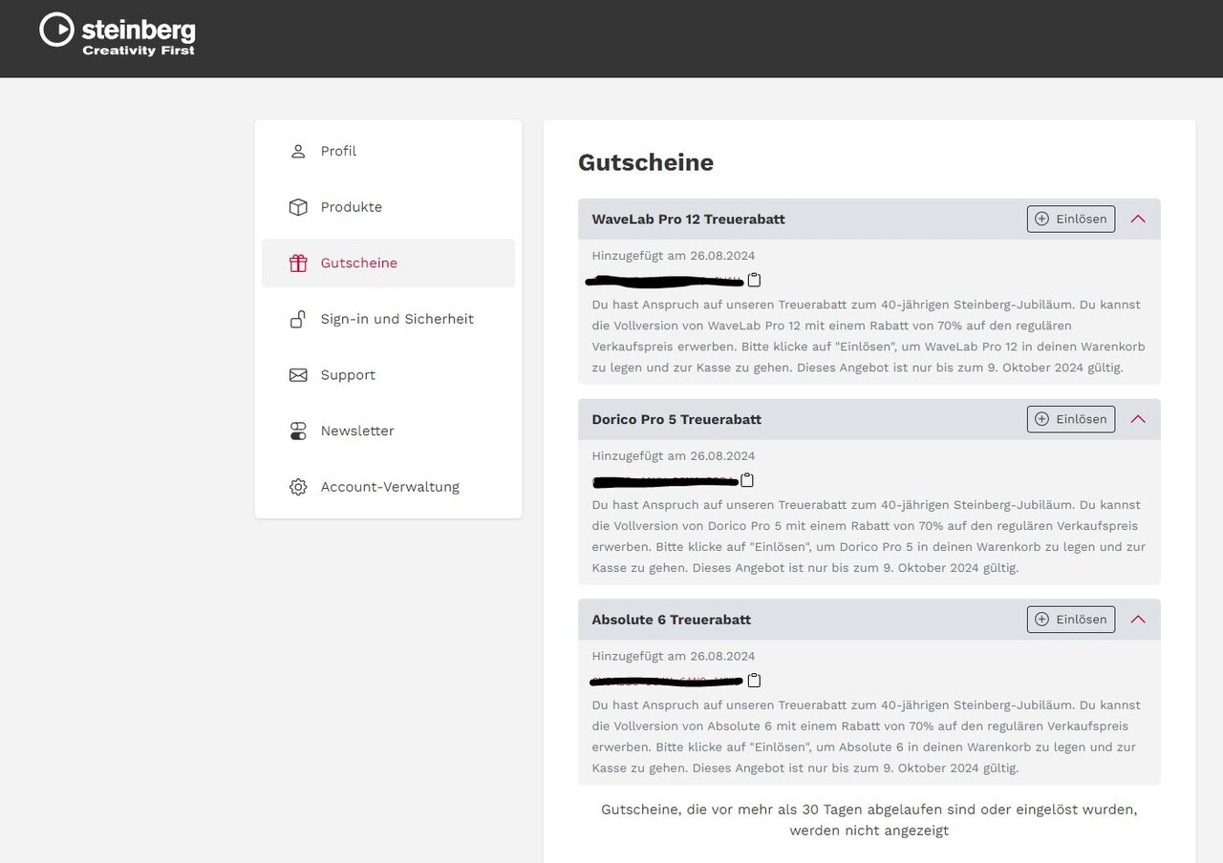Open Newsletter settings
Viewport: 1223px width, 863px height.
pos(388,431)
